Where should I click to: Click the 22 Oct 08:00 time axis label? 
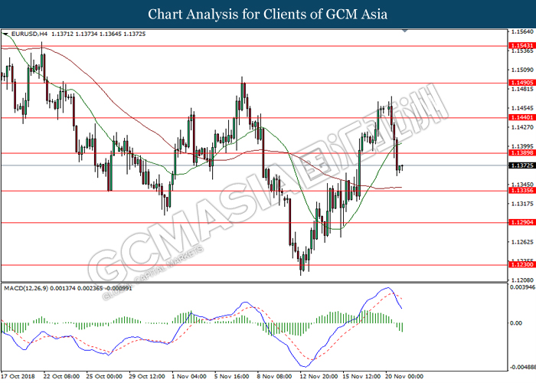(x=61, y=377)
